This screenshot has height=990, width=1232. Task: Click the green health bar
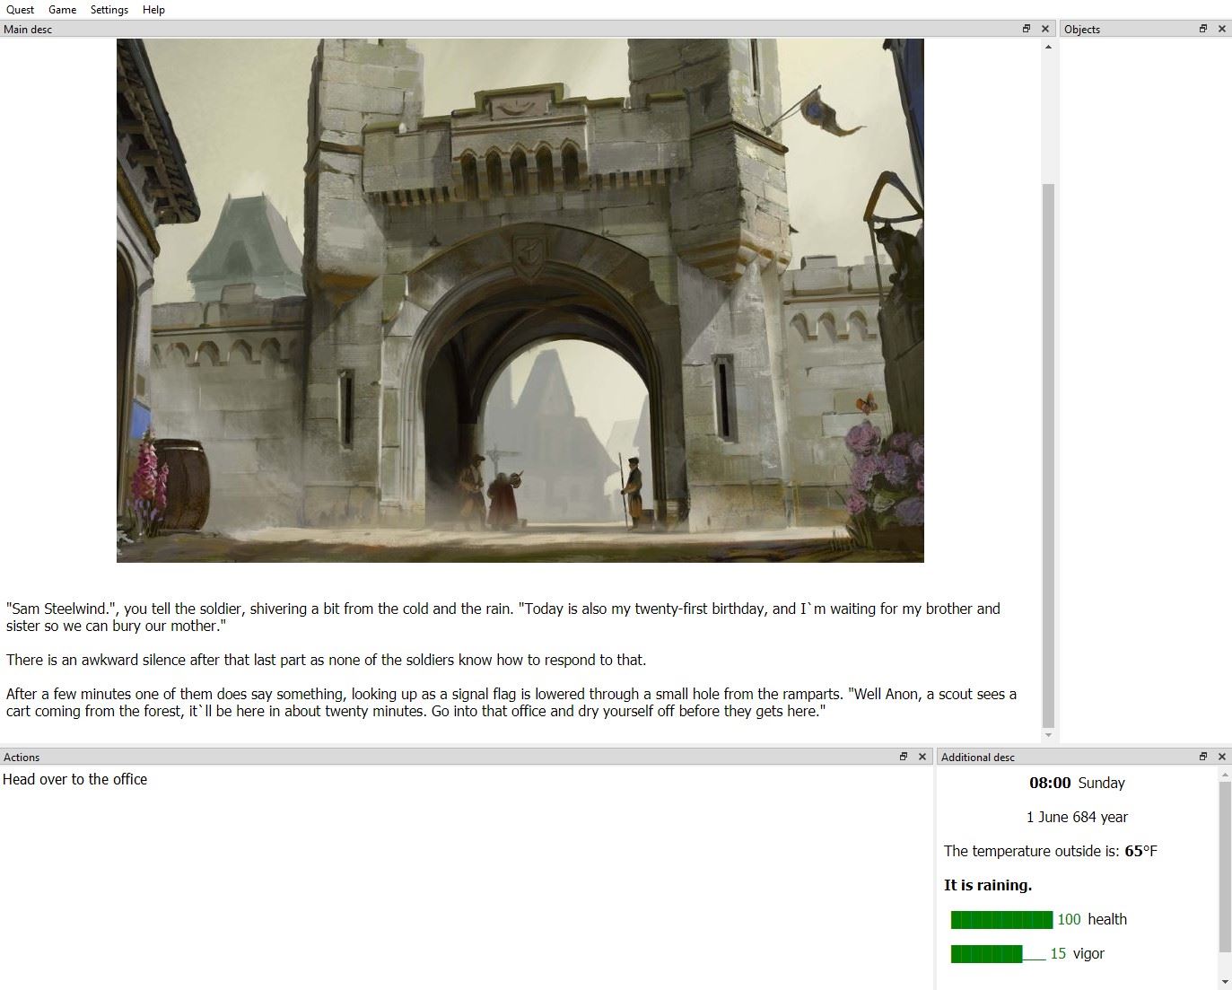1001,919
